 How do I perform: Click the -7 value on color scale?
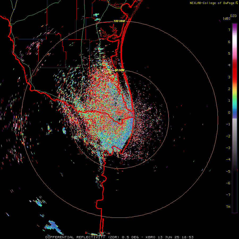point(228,195)
